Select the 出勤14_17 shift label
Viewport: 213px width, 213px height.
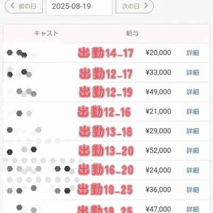point(106,53)
